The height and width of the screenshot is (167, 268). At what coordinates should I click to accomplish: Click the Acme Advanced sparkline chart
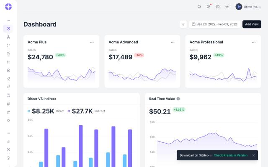tap(142, 75)
